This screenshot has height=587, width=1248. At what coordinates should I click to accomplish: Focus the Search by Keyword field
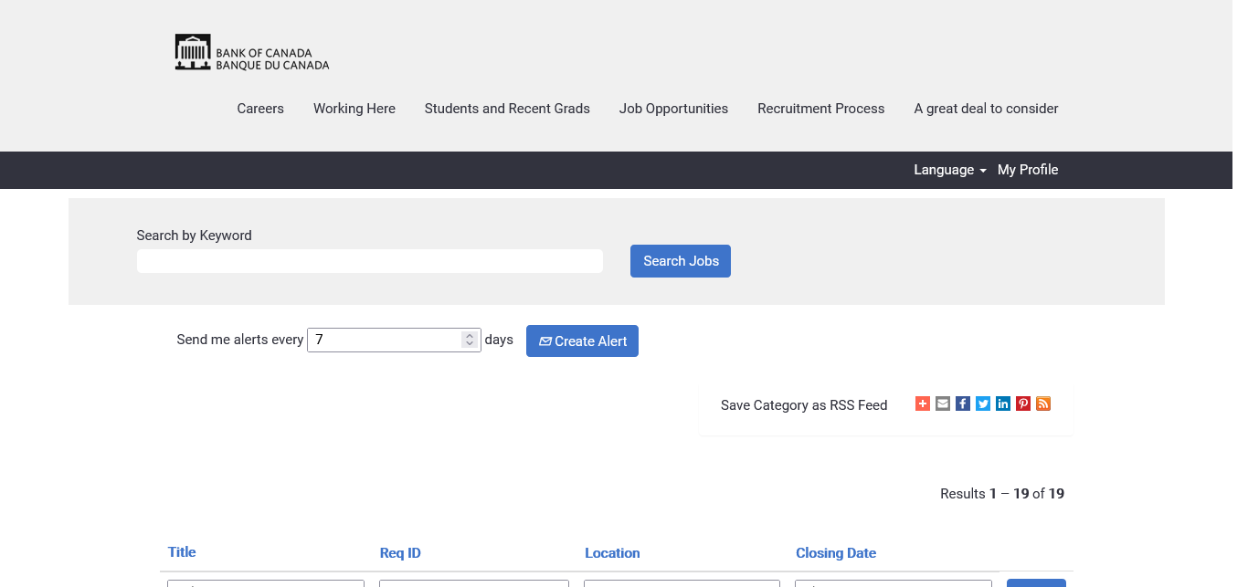pyautogui.click(x=369, y=261)
